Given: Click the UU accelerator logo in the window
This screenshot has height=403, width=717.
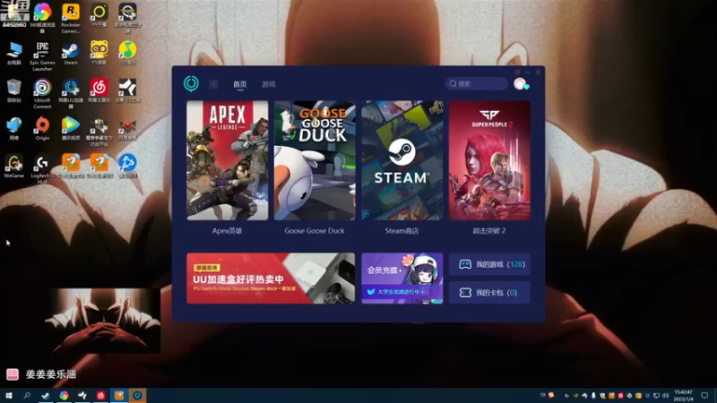Looking at the screenshot, I should click(191, 83).
